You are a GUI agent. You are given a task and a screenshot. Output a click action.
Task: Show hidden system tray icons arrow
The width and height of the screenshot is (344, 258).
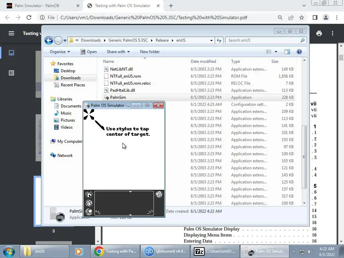(294, 252)
